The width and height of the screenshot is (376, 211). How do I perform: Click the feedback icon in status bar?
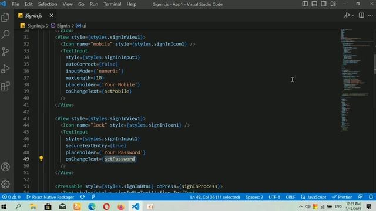click(360, 197)
